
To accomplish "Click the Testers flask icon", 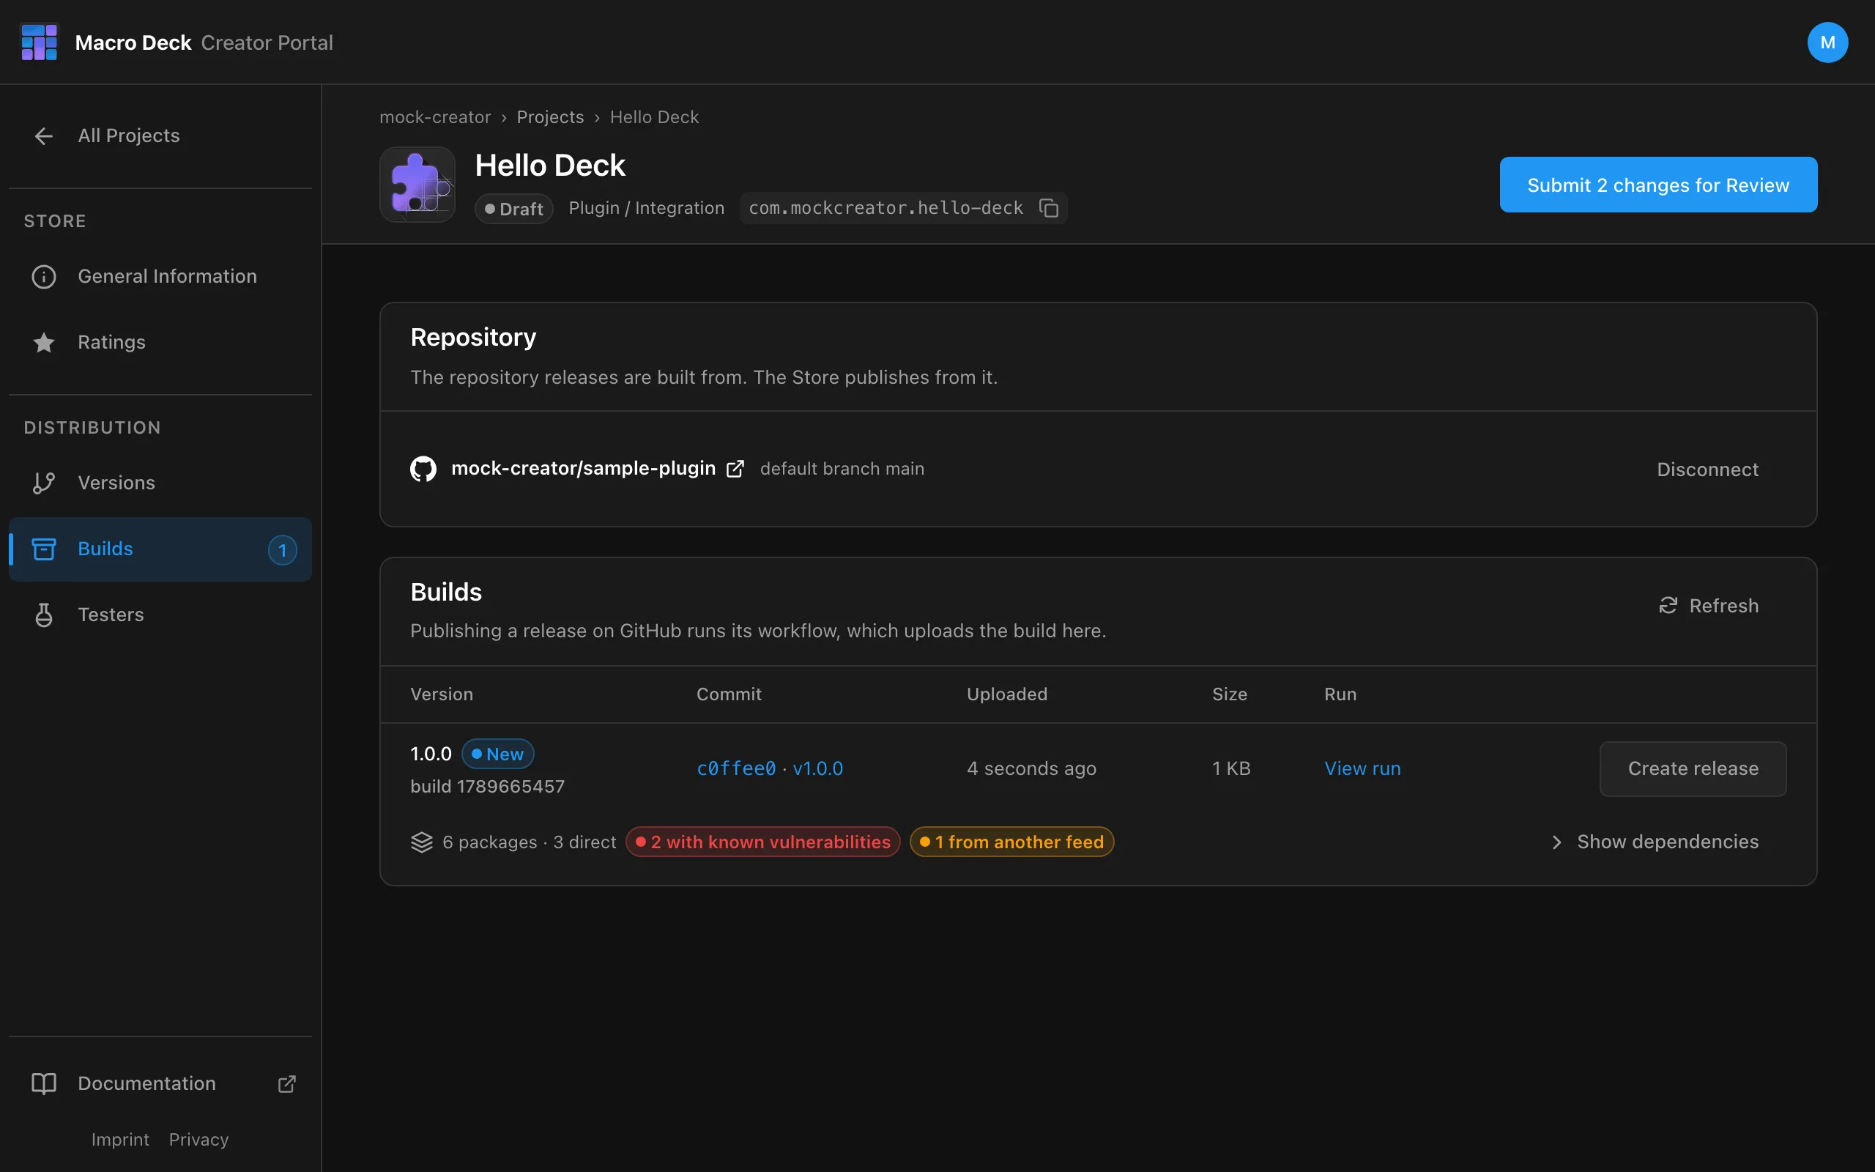I will pos(44,615).
